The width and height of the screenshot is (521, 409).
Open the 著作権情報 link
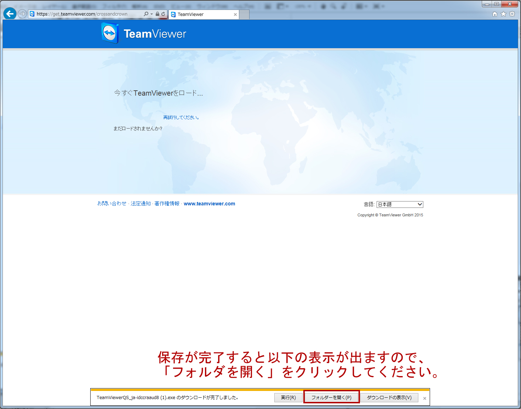click(167, 204)
